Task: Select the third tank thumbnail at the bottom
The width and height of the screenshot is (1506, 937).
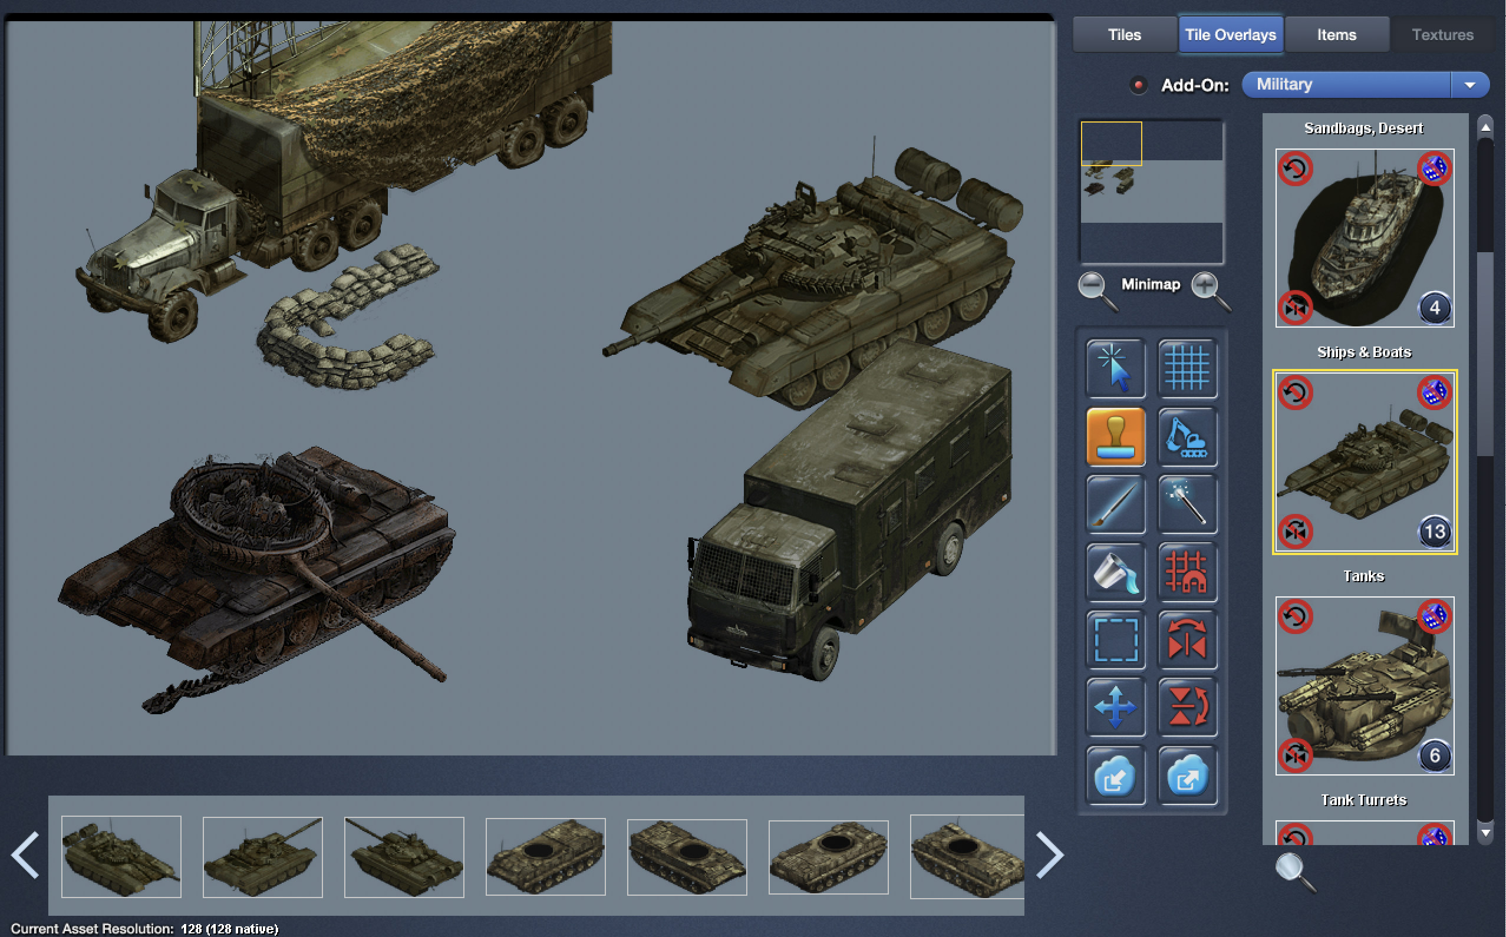Action: [403, 856]
